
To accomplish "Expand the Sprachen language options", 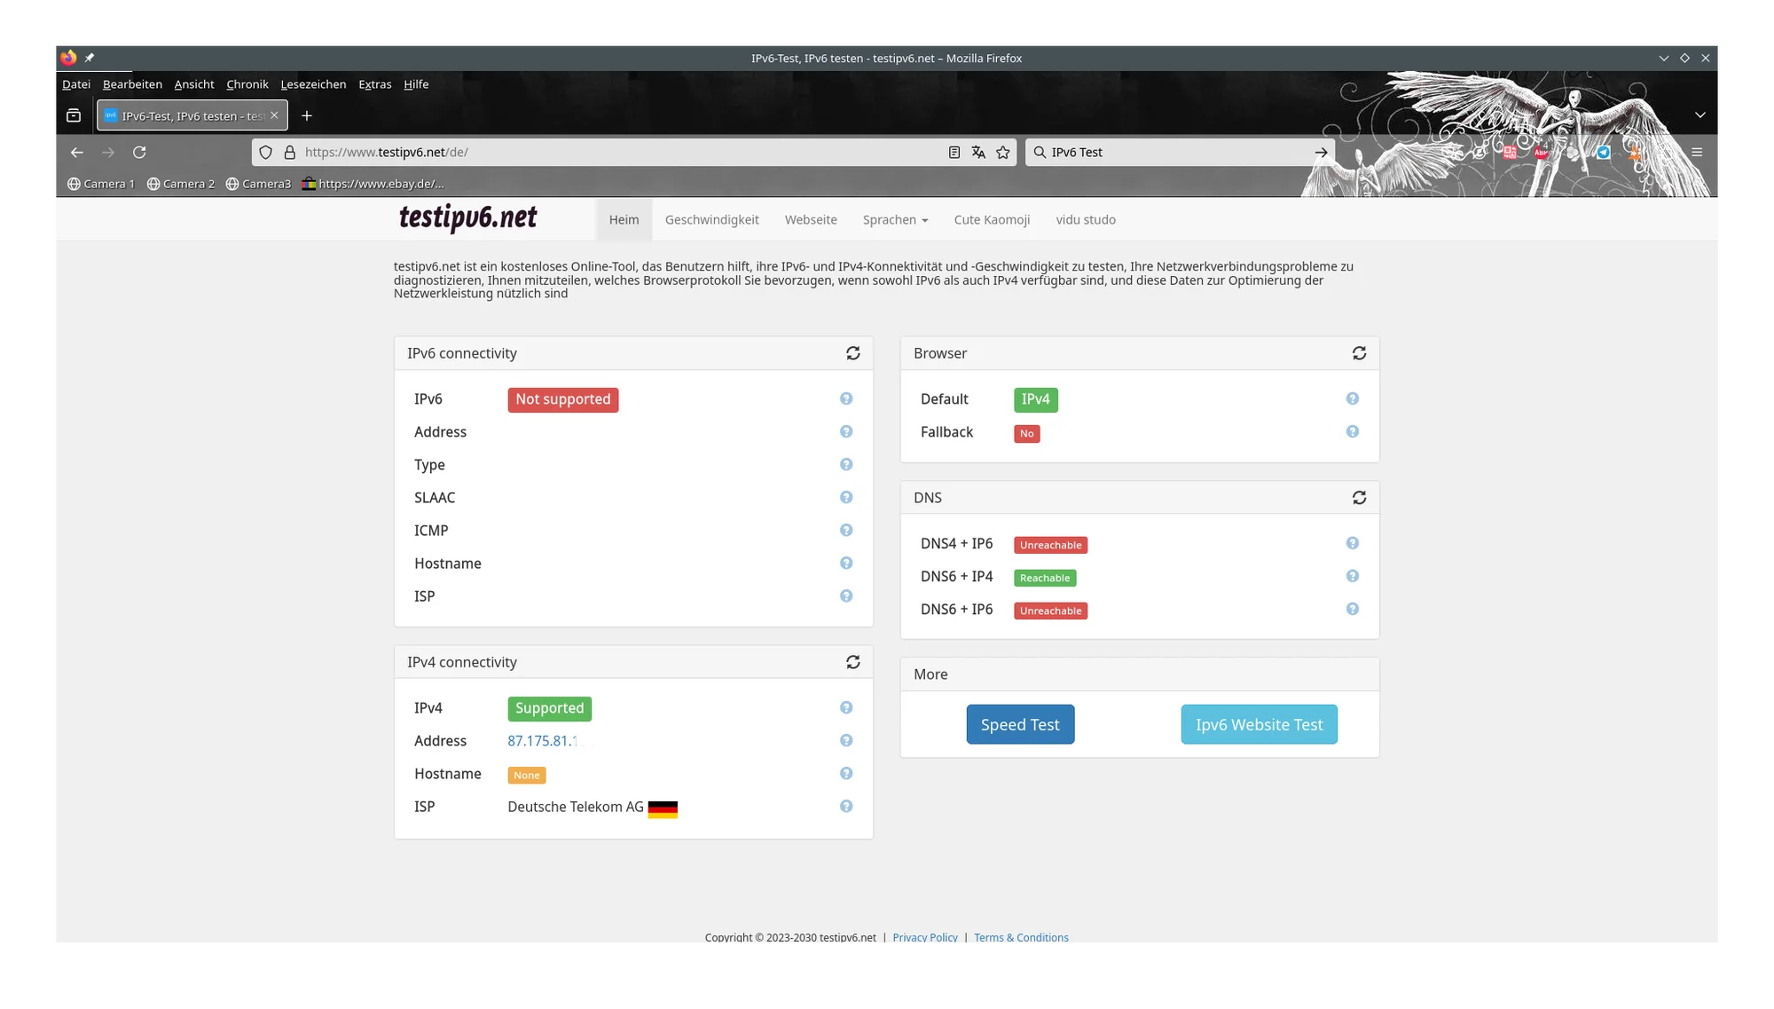I will tap(893, 219).
